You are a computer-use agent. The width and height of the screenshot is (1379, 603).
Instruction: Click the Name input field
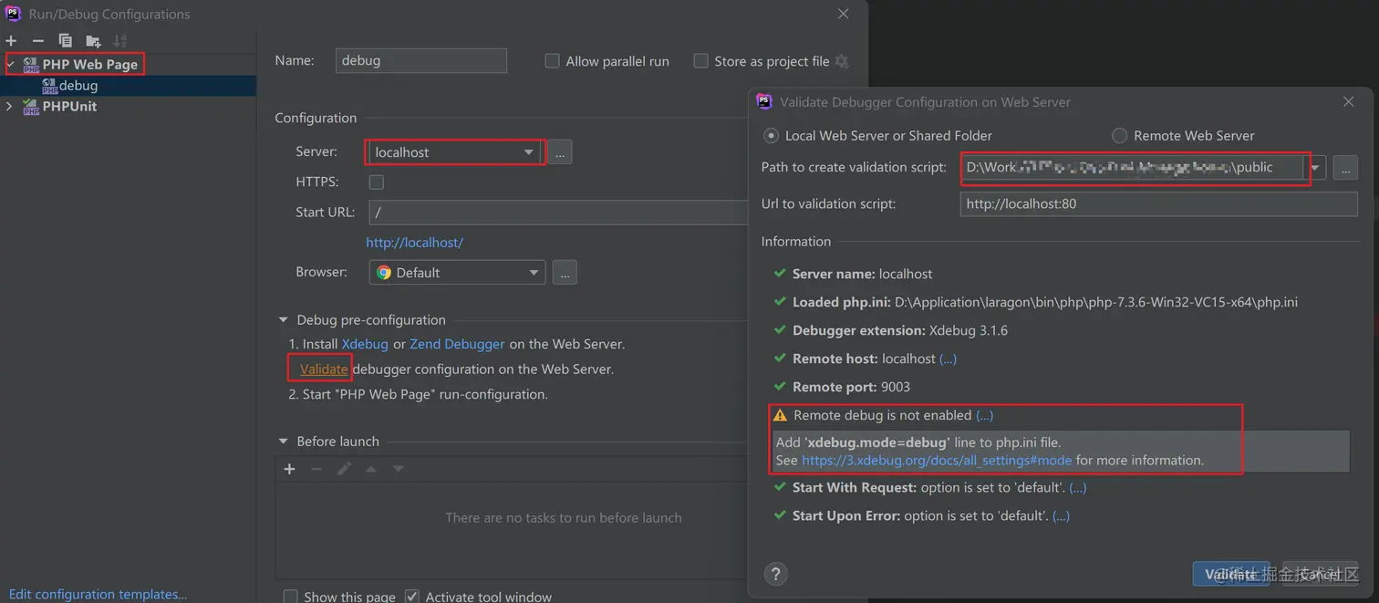[x=420, y=61]
